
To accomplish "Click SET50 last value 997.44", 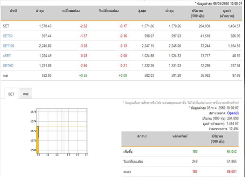I will (46, 36).
